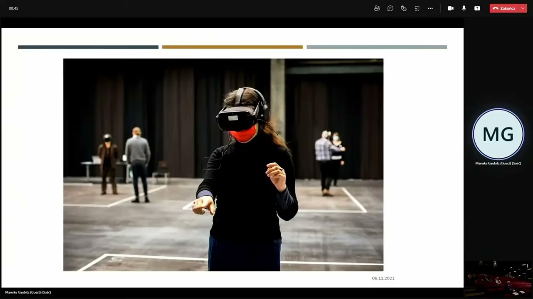This screenshot has height=299, width=533.
Task: Click the presenter name label at bottom-left
Action: 28,292
